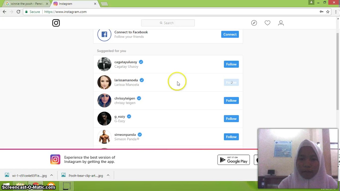Click the verified badge next to g_eazy
Viewport: 340px width, 191px height.
[x=129, y=116]
